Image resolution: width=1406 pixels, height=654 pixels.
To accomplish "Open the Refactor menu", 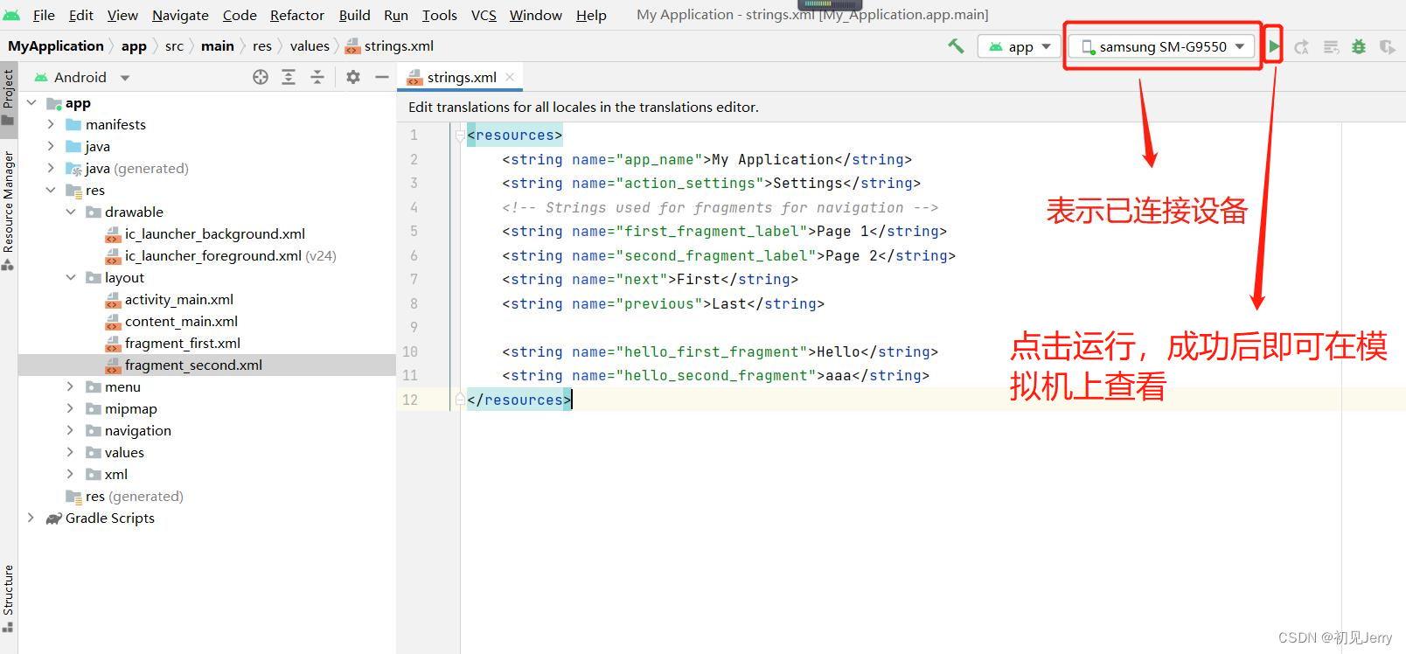I will (x=297, y=15).
